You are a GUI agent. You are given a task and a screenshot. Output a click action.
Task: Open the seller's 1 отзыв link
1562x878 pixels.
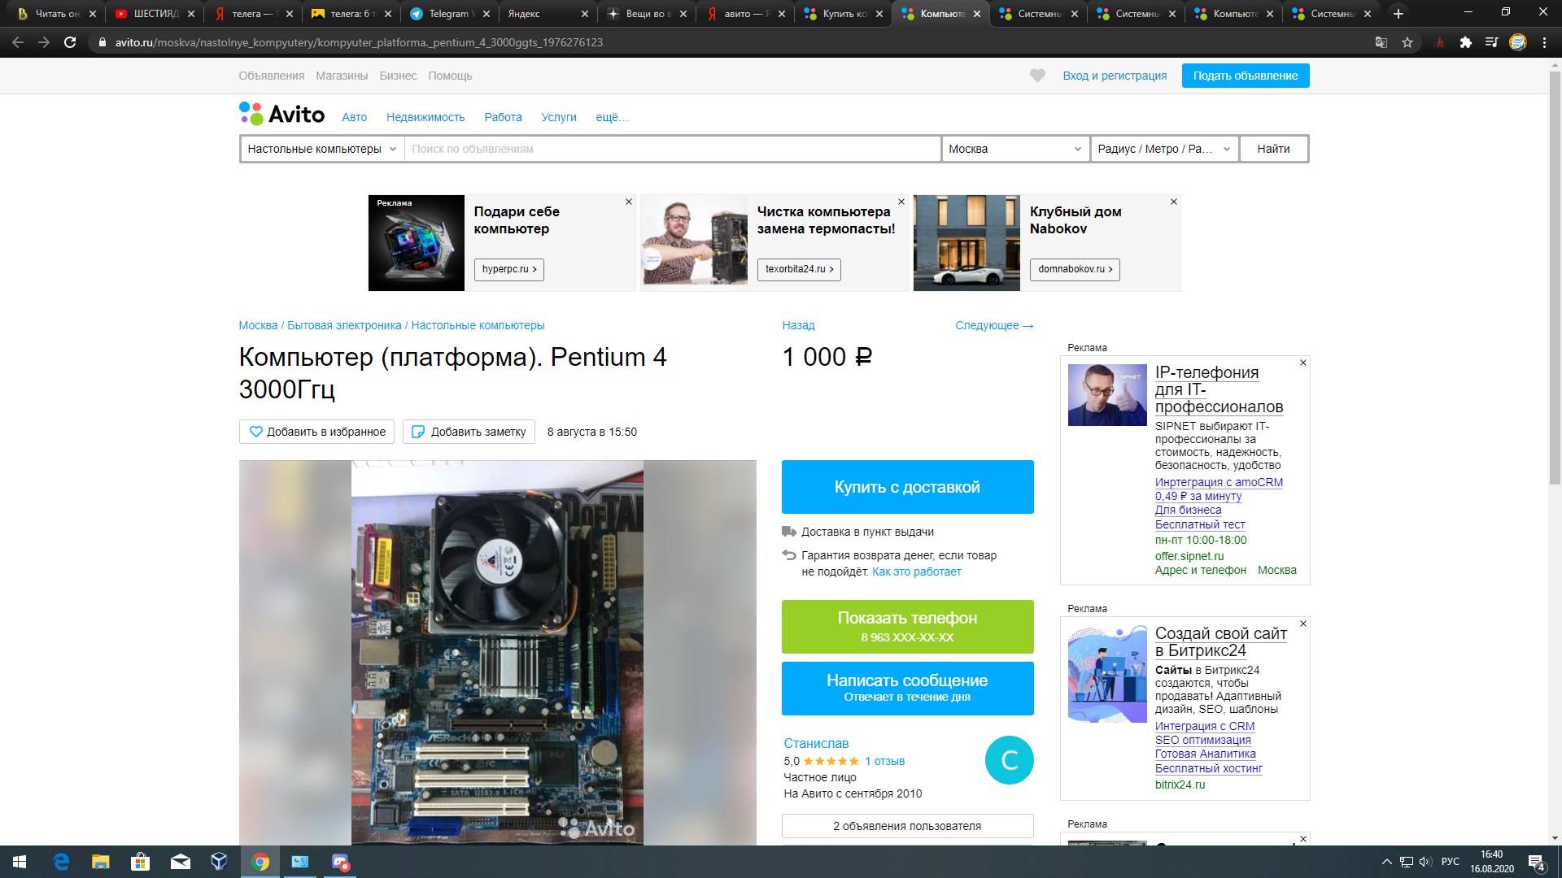point(884,761)
